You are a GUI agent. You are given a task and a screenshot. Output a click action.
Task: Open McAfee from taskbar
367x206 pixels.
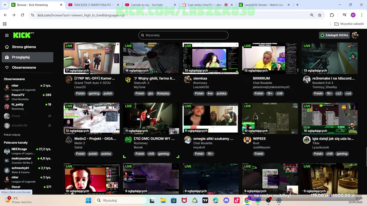[184, 200]
